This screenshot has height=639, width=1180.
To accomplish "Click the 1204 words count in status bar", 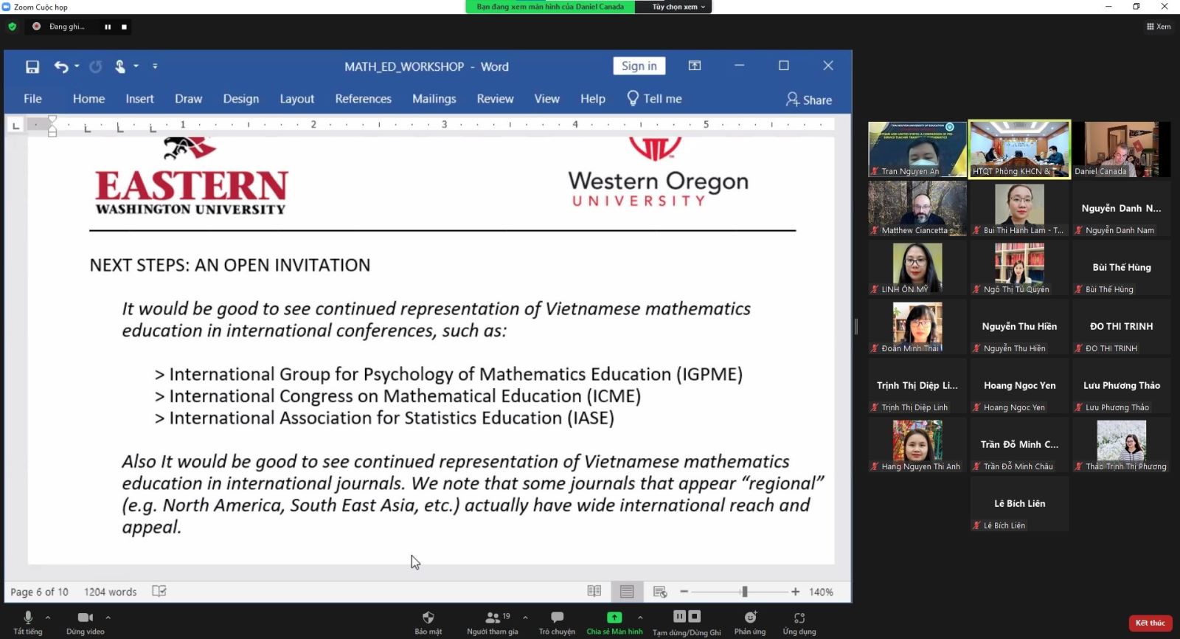I will (x=110, y=592).
